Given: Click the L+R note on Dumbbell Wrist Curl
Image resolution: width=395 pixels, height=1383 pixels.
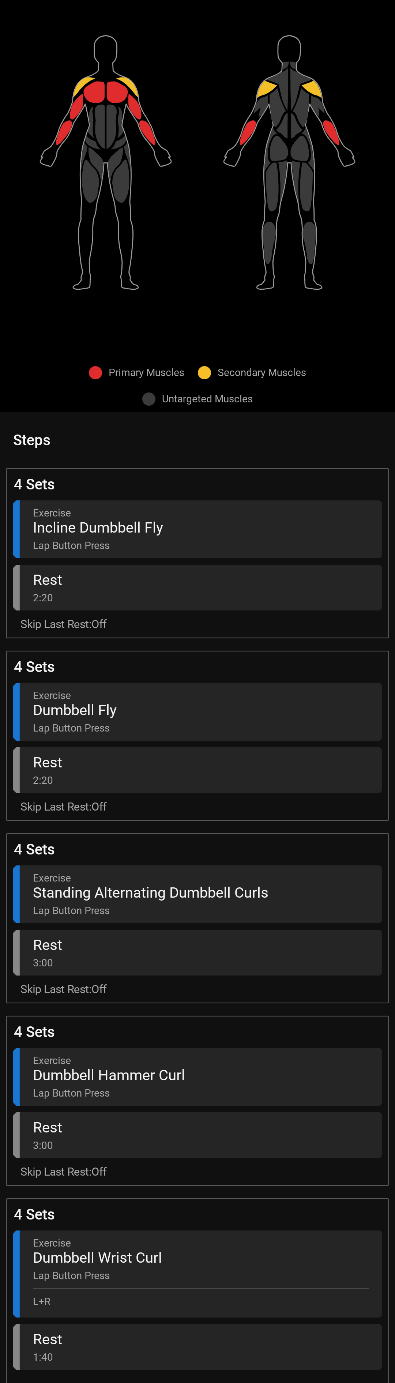Looking at the screenshot, I should click(x=42, y=1301).
